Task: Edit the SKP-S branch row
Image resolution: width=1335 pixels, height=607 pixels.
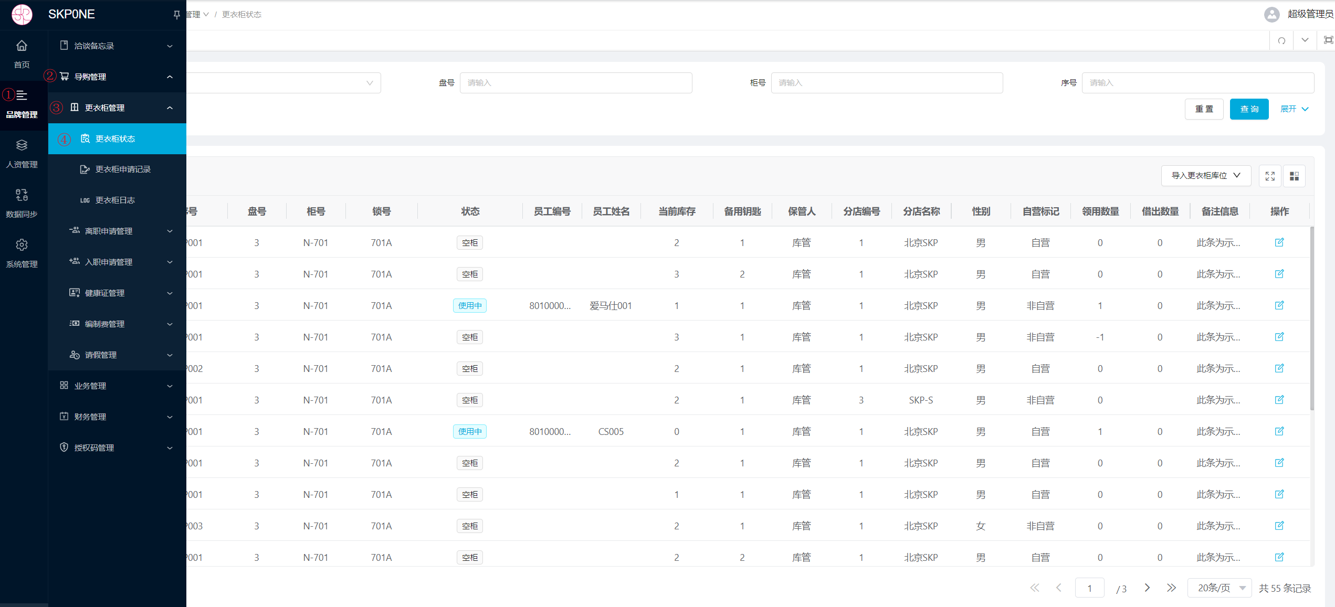Action: coord(1279,400)
